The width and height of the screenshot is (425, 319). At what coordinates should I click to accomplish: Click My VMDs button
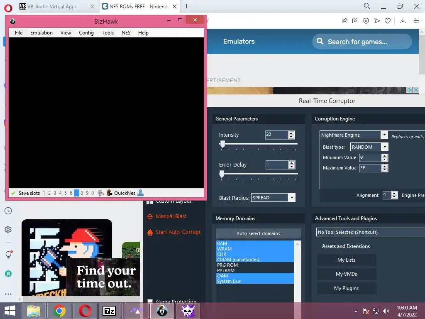pyautogui.click(x=347, y=274)
